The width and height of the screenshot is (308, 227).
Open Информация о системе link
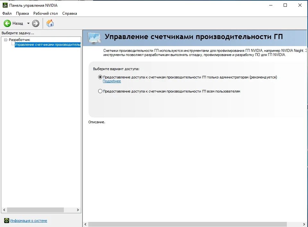click(x=29, y=221)
